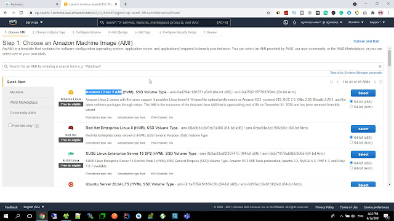Clear the AMI search with the X icon

[x=380, y=66]
